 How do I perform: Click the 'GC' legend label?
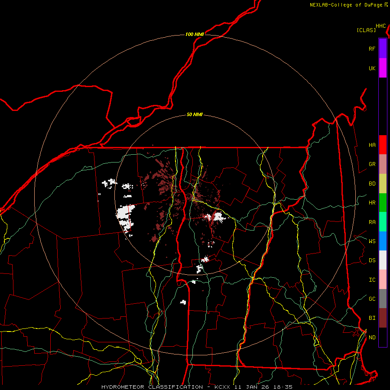(372, 299)
